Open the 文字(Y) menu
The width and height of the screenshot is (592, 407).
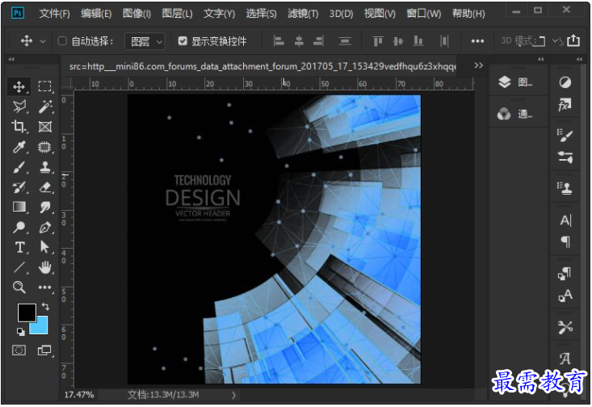[219, 14]
